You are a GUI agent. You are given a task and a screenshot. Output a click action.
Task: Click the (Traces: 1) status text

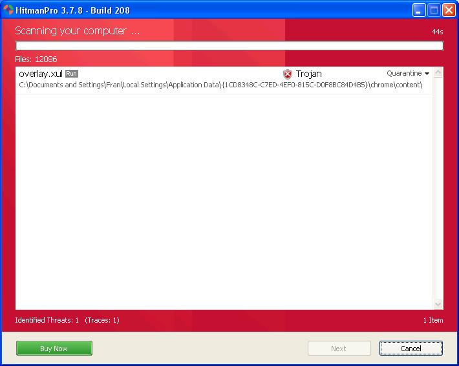(x=102, y=320)
